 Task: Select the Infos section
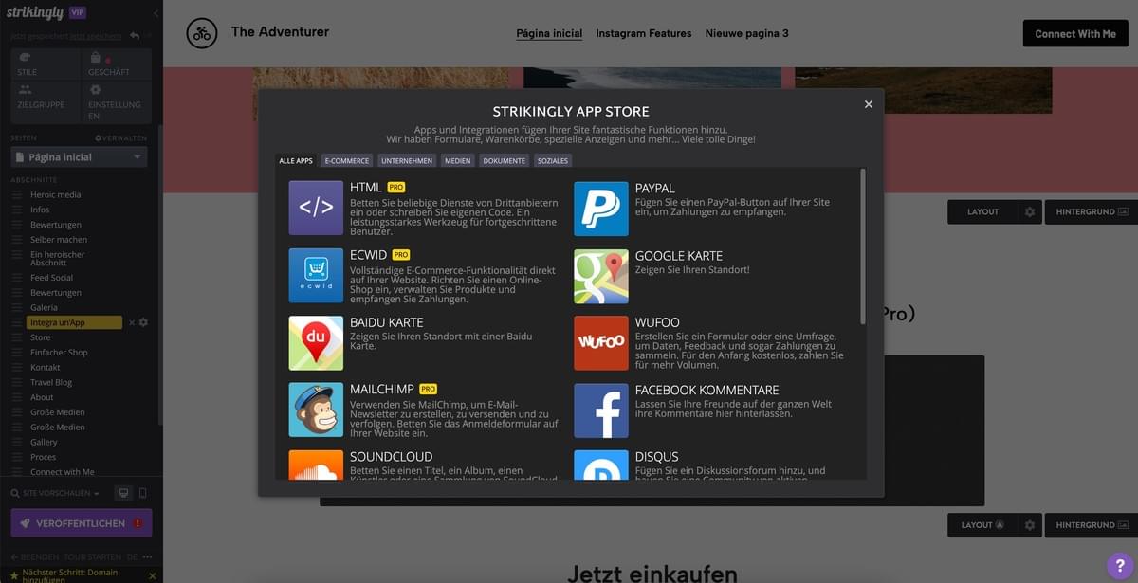tap(40, 210)
